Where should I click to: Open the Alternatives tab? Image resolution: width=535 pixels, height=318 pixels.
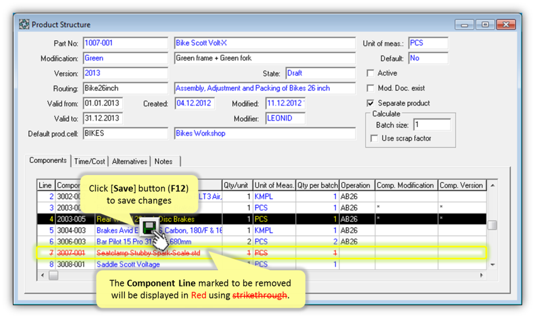[129, 161]
